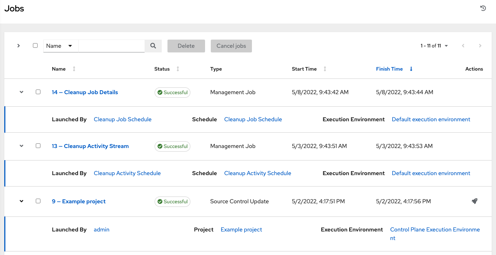Expand the advanced search filters arrow
Viewport: 496px width, 255px height.
18,46
